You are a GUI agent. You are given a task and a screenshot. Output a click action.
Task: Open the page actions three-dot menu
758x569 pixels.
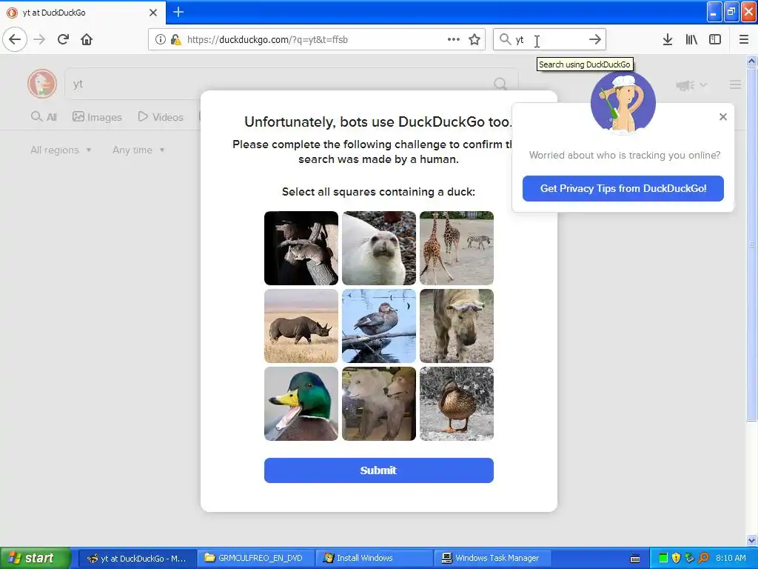(x=454, y=40)
